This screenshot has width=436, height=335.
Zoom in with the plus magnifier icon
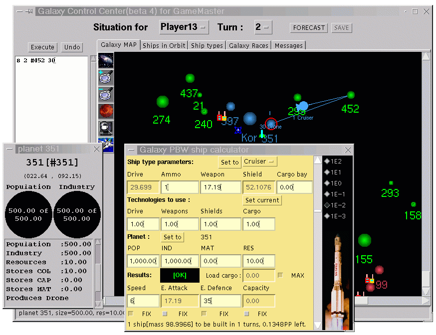pos(106,77)
